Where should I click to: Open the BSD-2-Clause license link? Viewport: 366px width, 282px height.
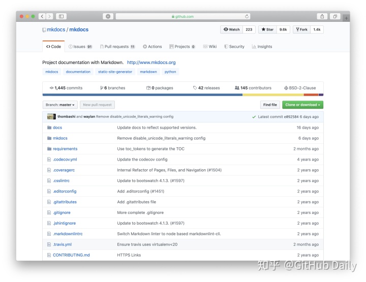click(x=300, y=88)
